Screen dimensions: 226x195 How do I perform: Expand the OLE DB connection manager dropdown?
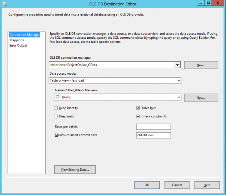(x=177, y=65)
